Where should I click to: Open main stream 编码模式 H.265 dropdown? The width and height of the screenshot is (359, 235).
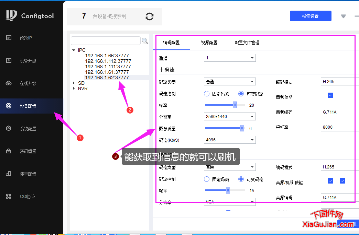click(x=340, y=82)
